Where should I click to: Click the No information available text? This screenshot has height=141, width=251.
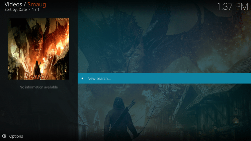pos(38,87)
